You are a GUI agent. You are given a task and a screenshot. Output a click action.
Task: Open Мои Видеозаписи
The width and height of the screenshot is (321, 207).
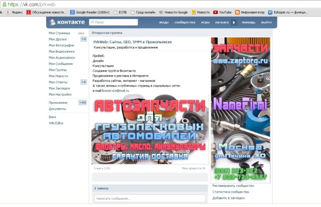tap(62, 51)
